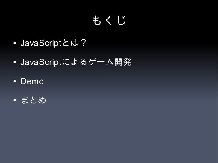Click the slide title もくじ

click(109, 20)
